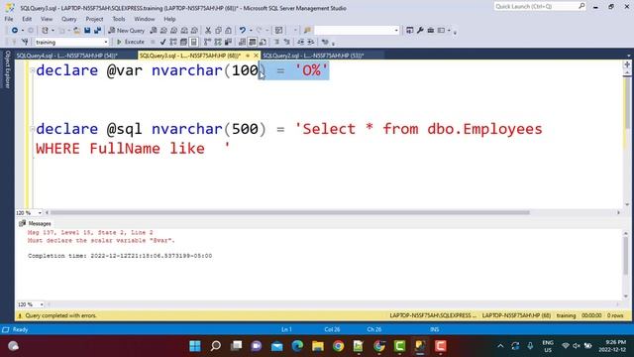Click in the Quick Launch search field
Image resolution: width=634 pixels, height=357 pixels.
[x=536, y=6]
